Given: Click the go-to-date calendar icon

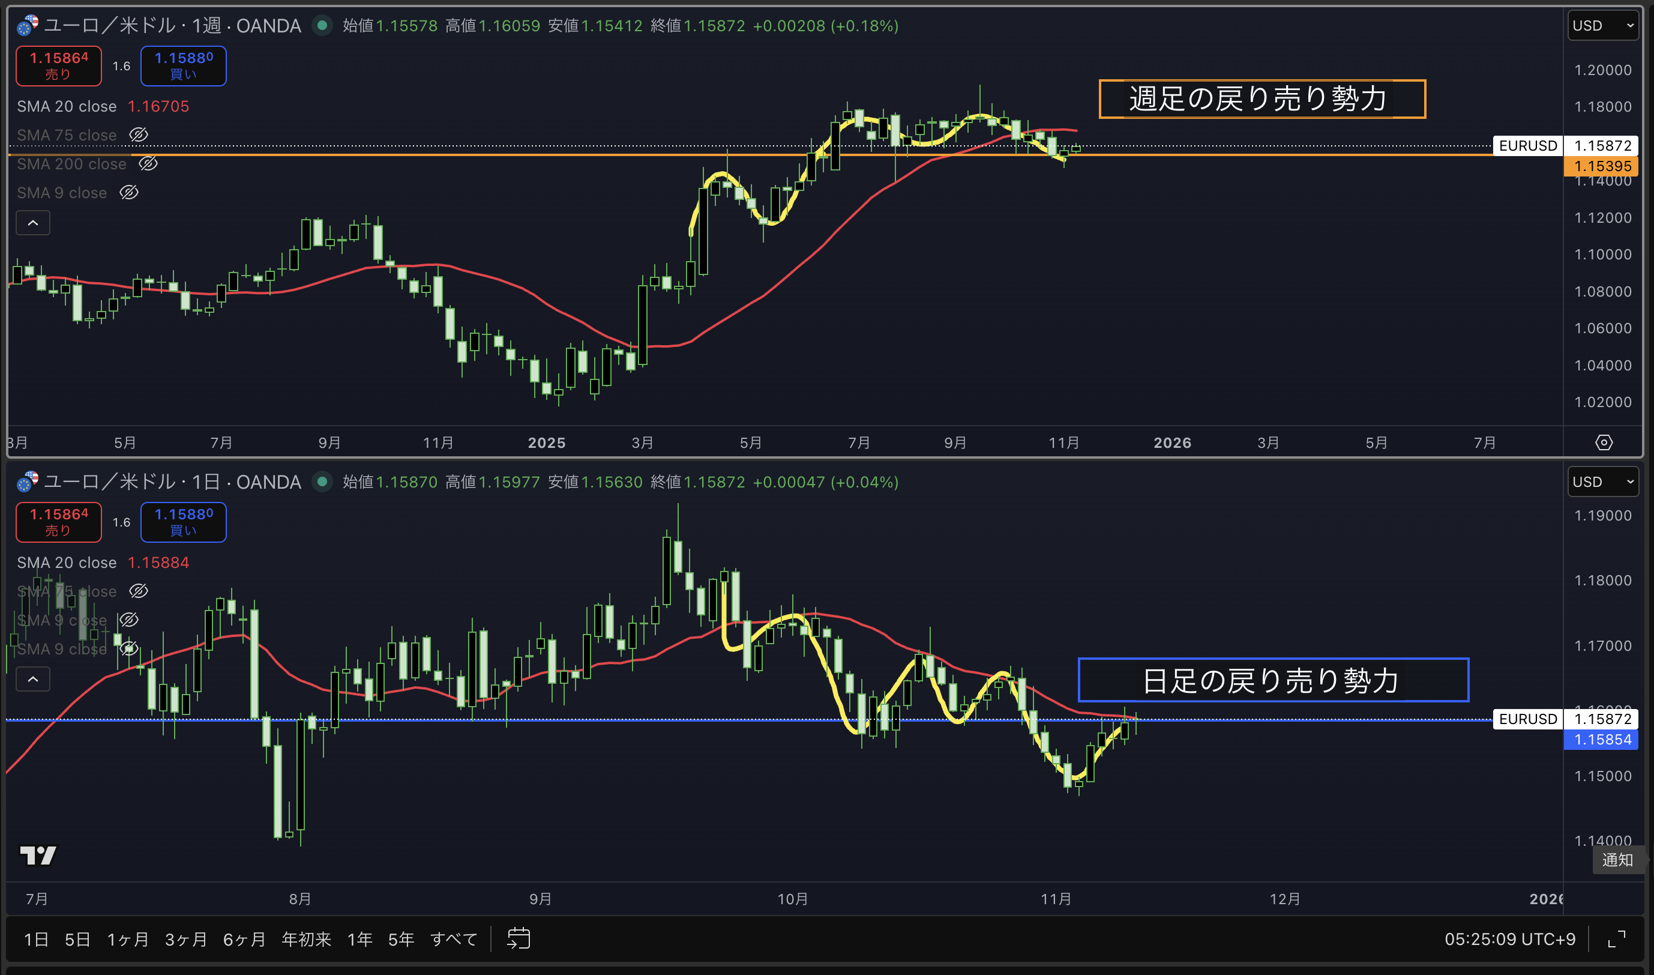Looking at the screenshot, I should [518, 938].
